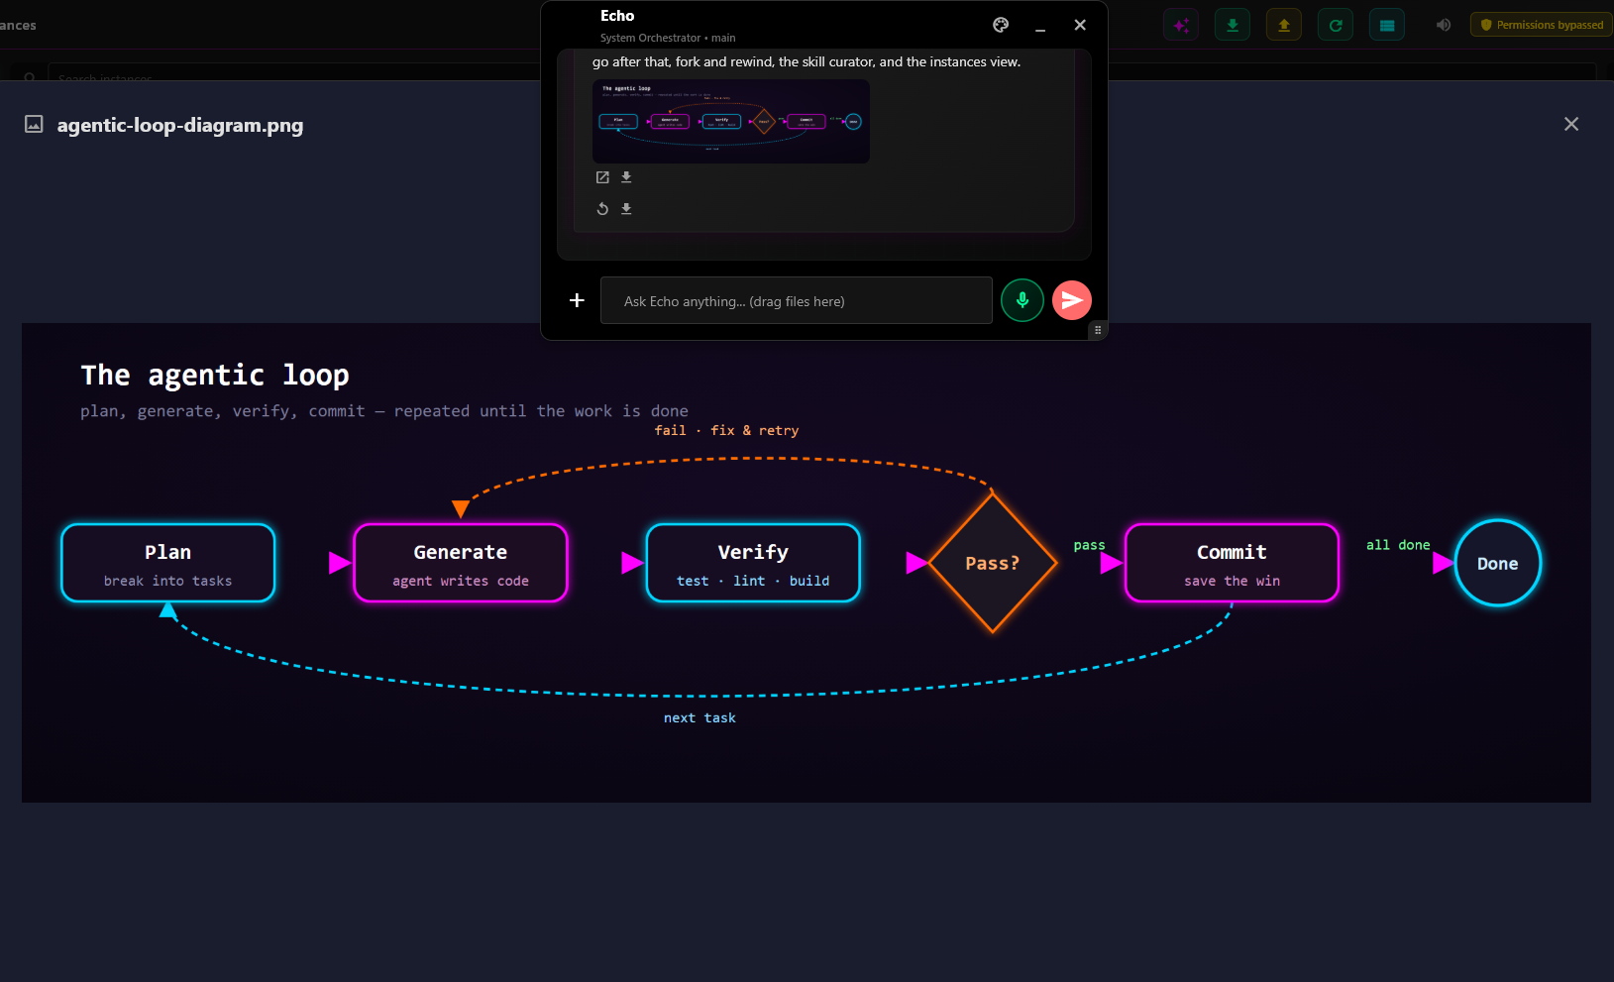Screen dimensions: 1614x982
Task: Open the diagram thumbnail in Echo chat
Action: 731,121
